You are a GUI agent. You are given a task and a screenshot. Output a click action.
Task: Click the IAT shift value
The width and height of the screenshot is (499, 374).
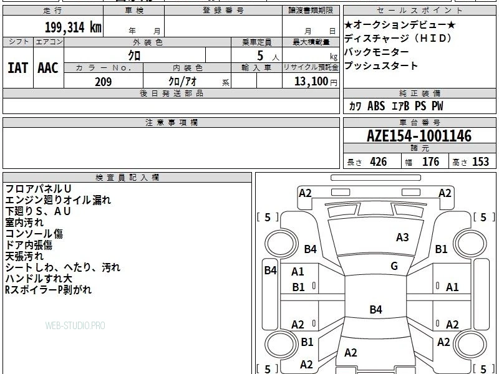18,68
